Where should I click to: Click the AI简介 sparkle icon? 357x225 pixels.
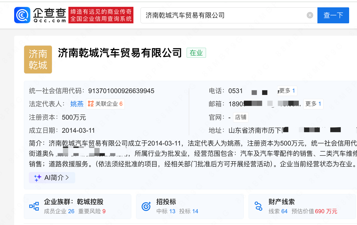38,178
